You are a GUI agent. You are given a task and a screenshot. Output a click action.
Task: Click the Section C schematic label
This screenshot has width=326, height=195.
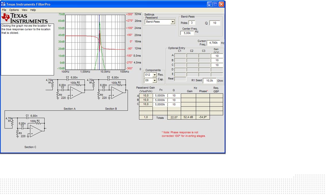(x=30, y=147)
